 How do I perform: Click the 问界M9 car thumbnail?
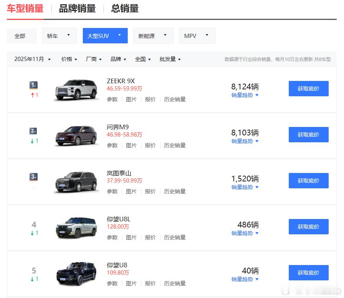pos(76,136)
